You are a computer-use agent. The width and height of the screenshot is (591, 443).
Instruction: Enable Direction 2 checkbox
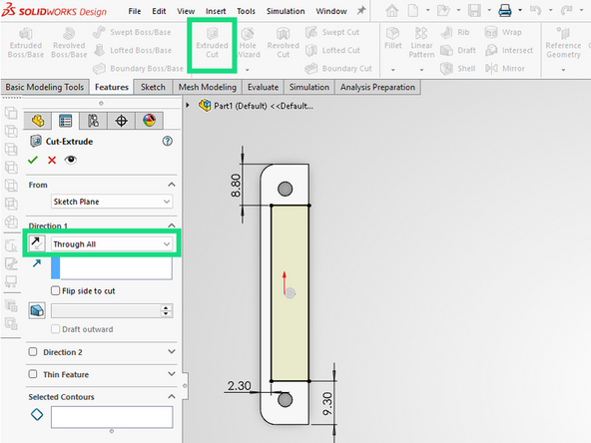33,352
